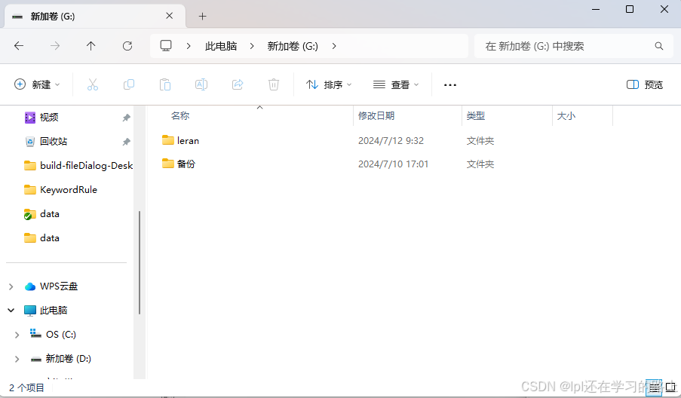Open 视频 in the sidebar

click(48, 117)
